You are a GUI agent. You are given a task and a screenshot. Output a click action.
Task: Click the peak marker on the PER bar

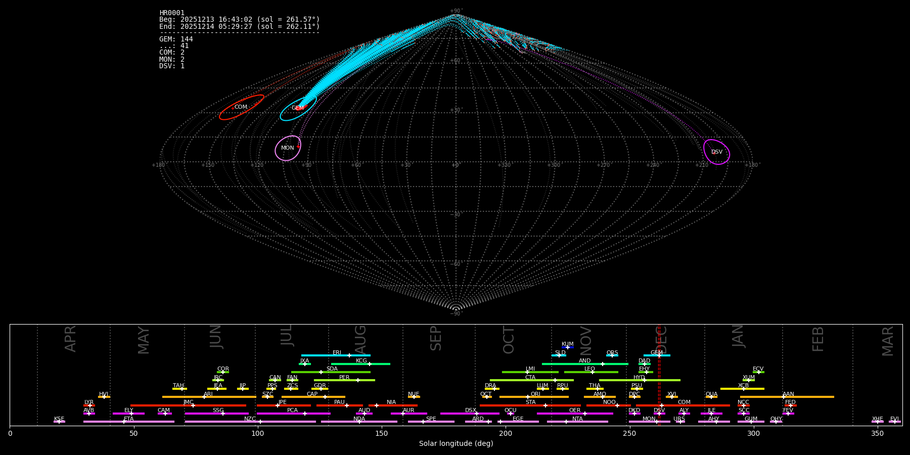(x=358, y=380)
